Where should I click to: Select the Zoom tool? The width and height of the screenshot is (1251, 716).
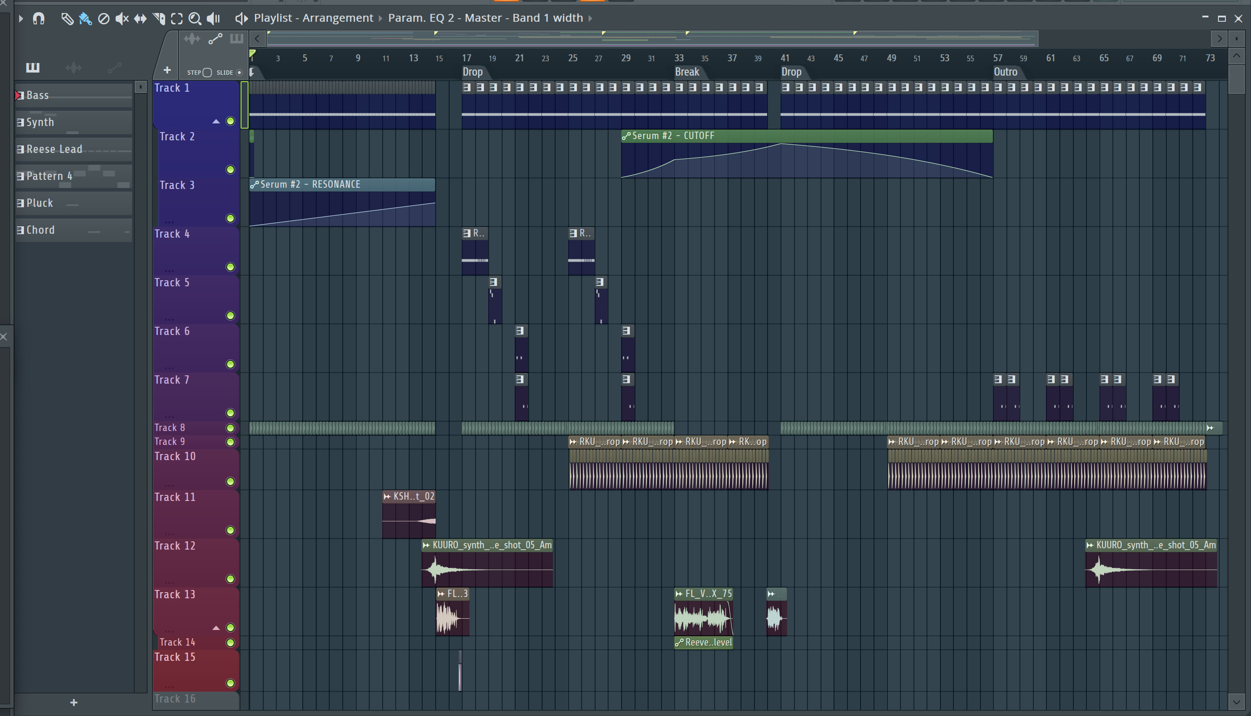(x=195, y=19)
